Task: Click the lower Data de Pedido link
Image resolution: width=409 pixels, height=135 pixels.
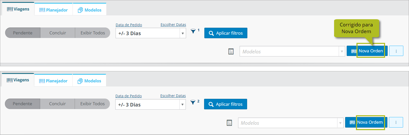Action: (128, 96)
